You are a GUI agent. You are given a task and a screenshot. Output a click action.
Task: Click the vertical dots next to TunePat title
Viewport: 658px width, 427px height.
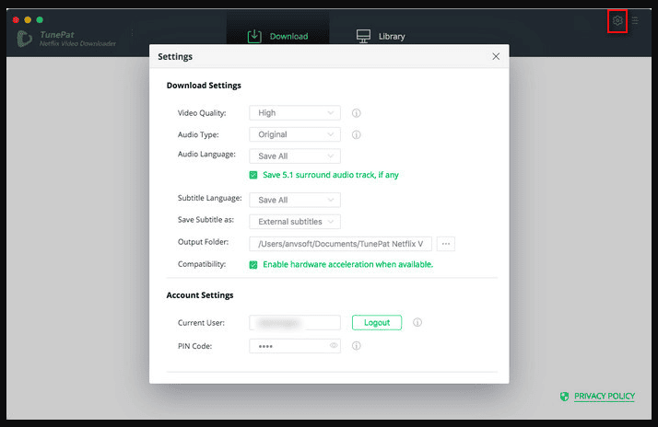(132, 33)
